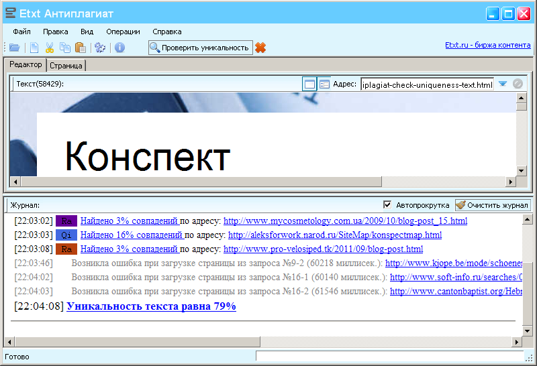Click the orange Ra search engine badge
537x366 pixels.
pyautogui.click(x=66, y=249)
